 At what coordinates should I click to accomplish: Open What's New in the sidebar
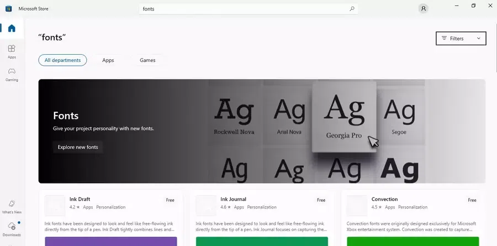click(12, 207)
